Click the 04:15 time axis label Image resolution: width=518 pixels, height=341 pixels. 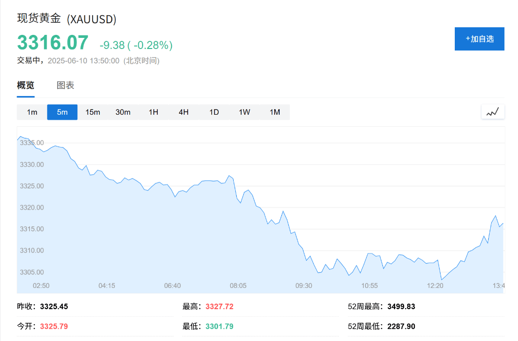107,285
